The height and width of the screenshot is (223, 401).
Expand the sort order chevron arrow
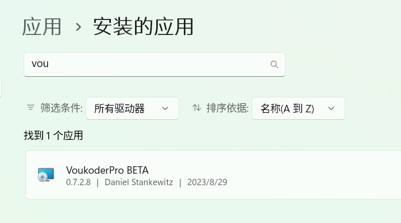click(331, 108)
